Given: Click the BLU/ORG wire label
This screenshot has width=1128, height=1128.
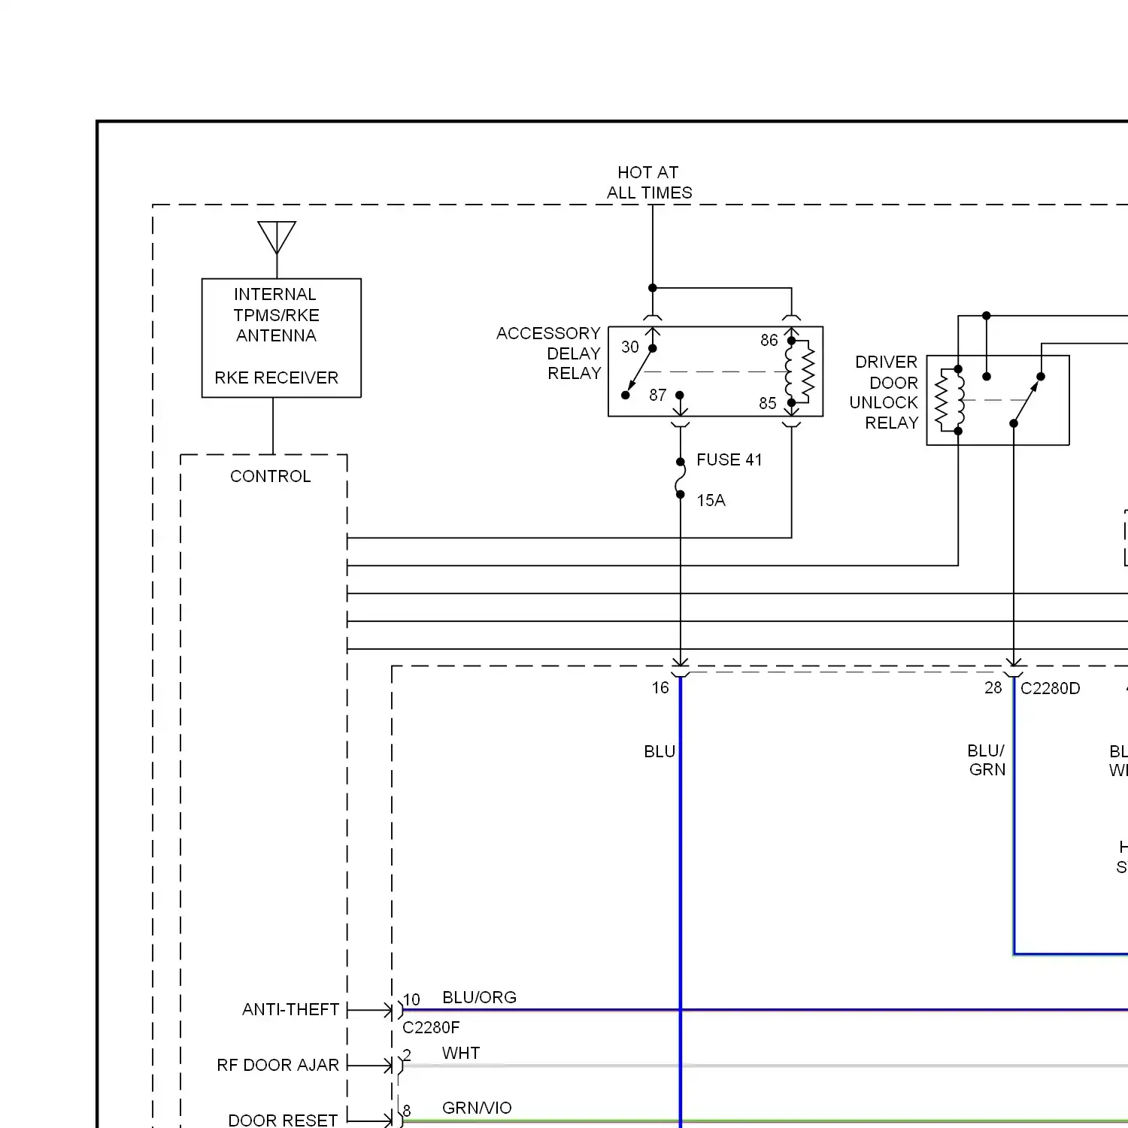Looking at the screenshot, I should pyautogui.click(x=479, y=997).
